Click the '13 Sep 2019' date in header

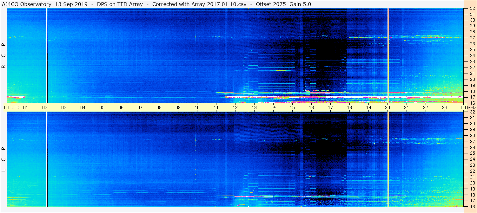[71, 4]
